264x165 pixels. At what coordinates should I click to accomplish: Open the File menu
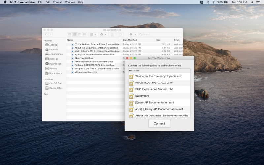click(40, 2)
